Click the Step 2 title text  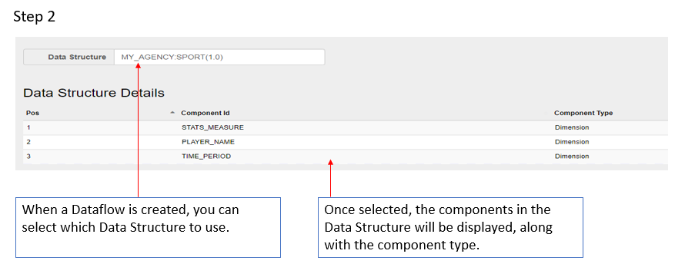tap(34, 17)
